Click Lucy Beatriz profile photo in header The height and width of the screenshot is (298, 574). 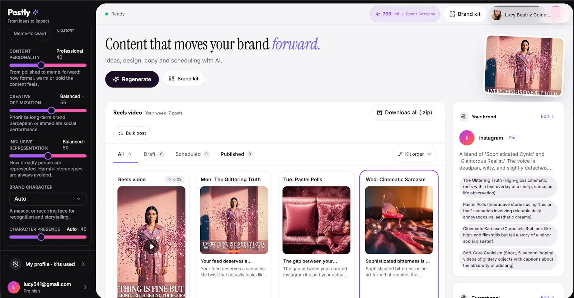click(x=497, y=15)
